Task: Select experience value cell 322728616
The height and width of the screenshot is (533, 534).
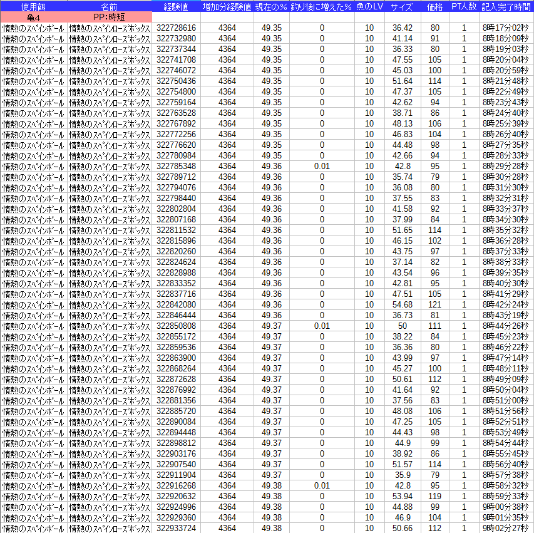Action: click(176, 28)
